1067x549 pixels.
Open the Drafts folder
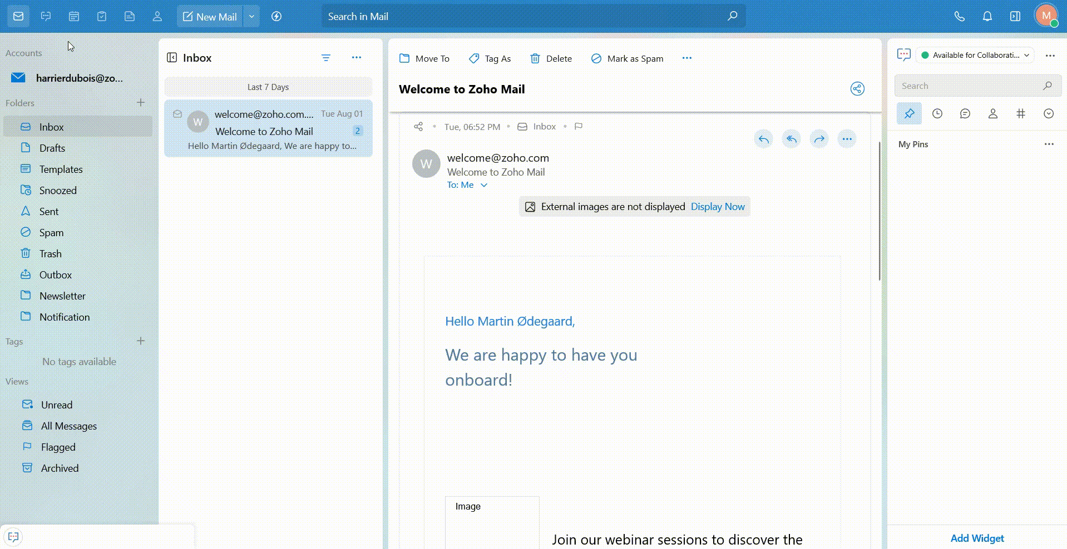(52, 148)
